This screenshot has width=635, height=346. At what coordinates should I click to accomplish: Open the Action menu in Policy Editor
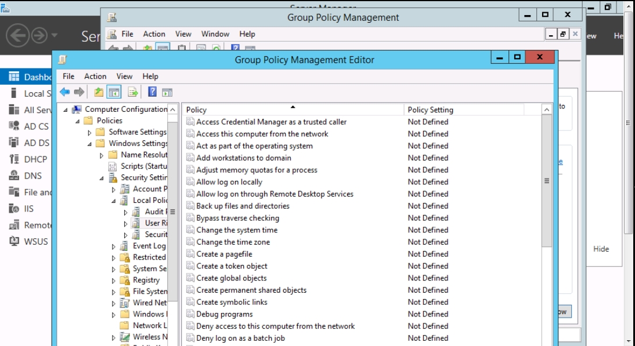(x=95, y=76)
